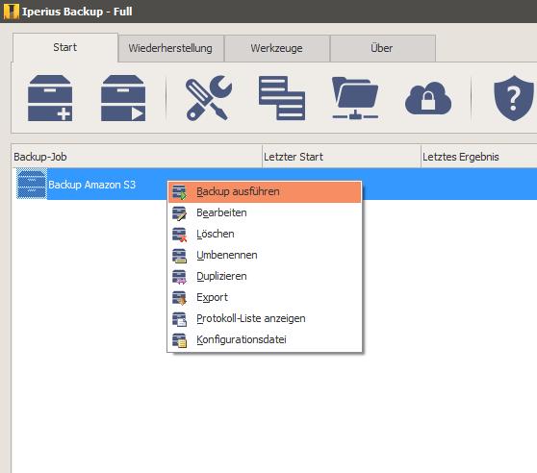Click the cloud lock toolbar icon
The image size is (537, 473).
tap(428, 98)
